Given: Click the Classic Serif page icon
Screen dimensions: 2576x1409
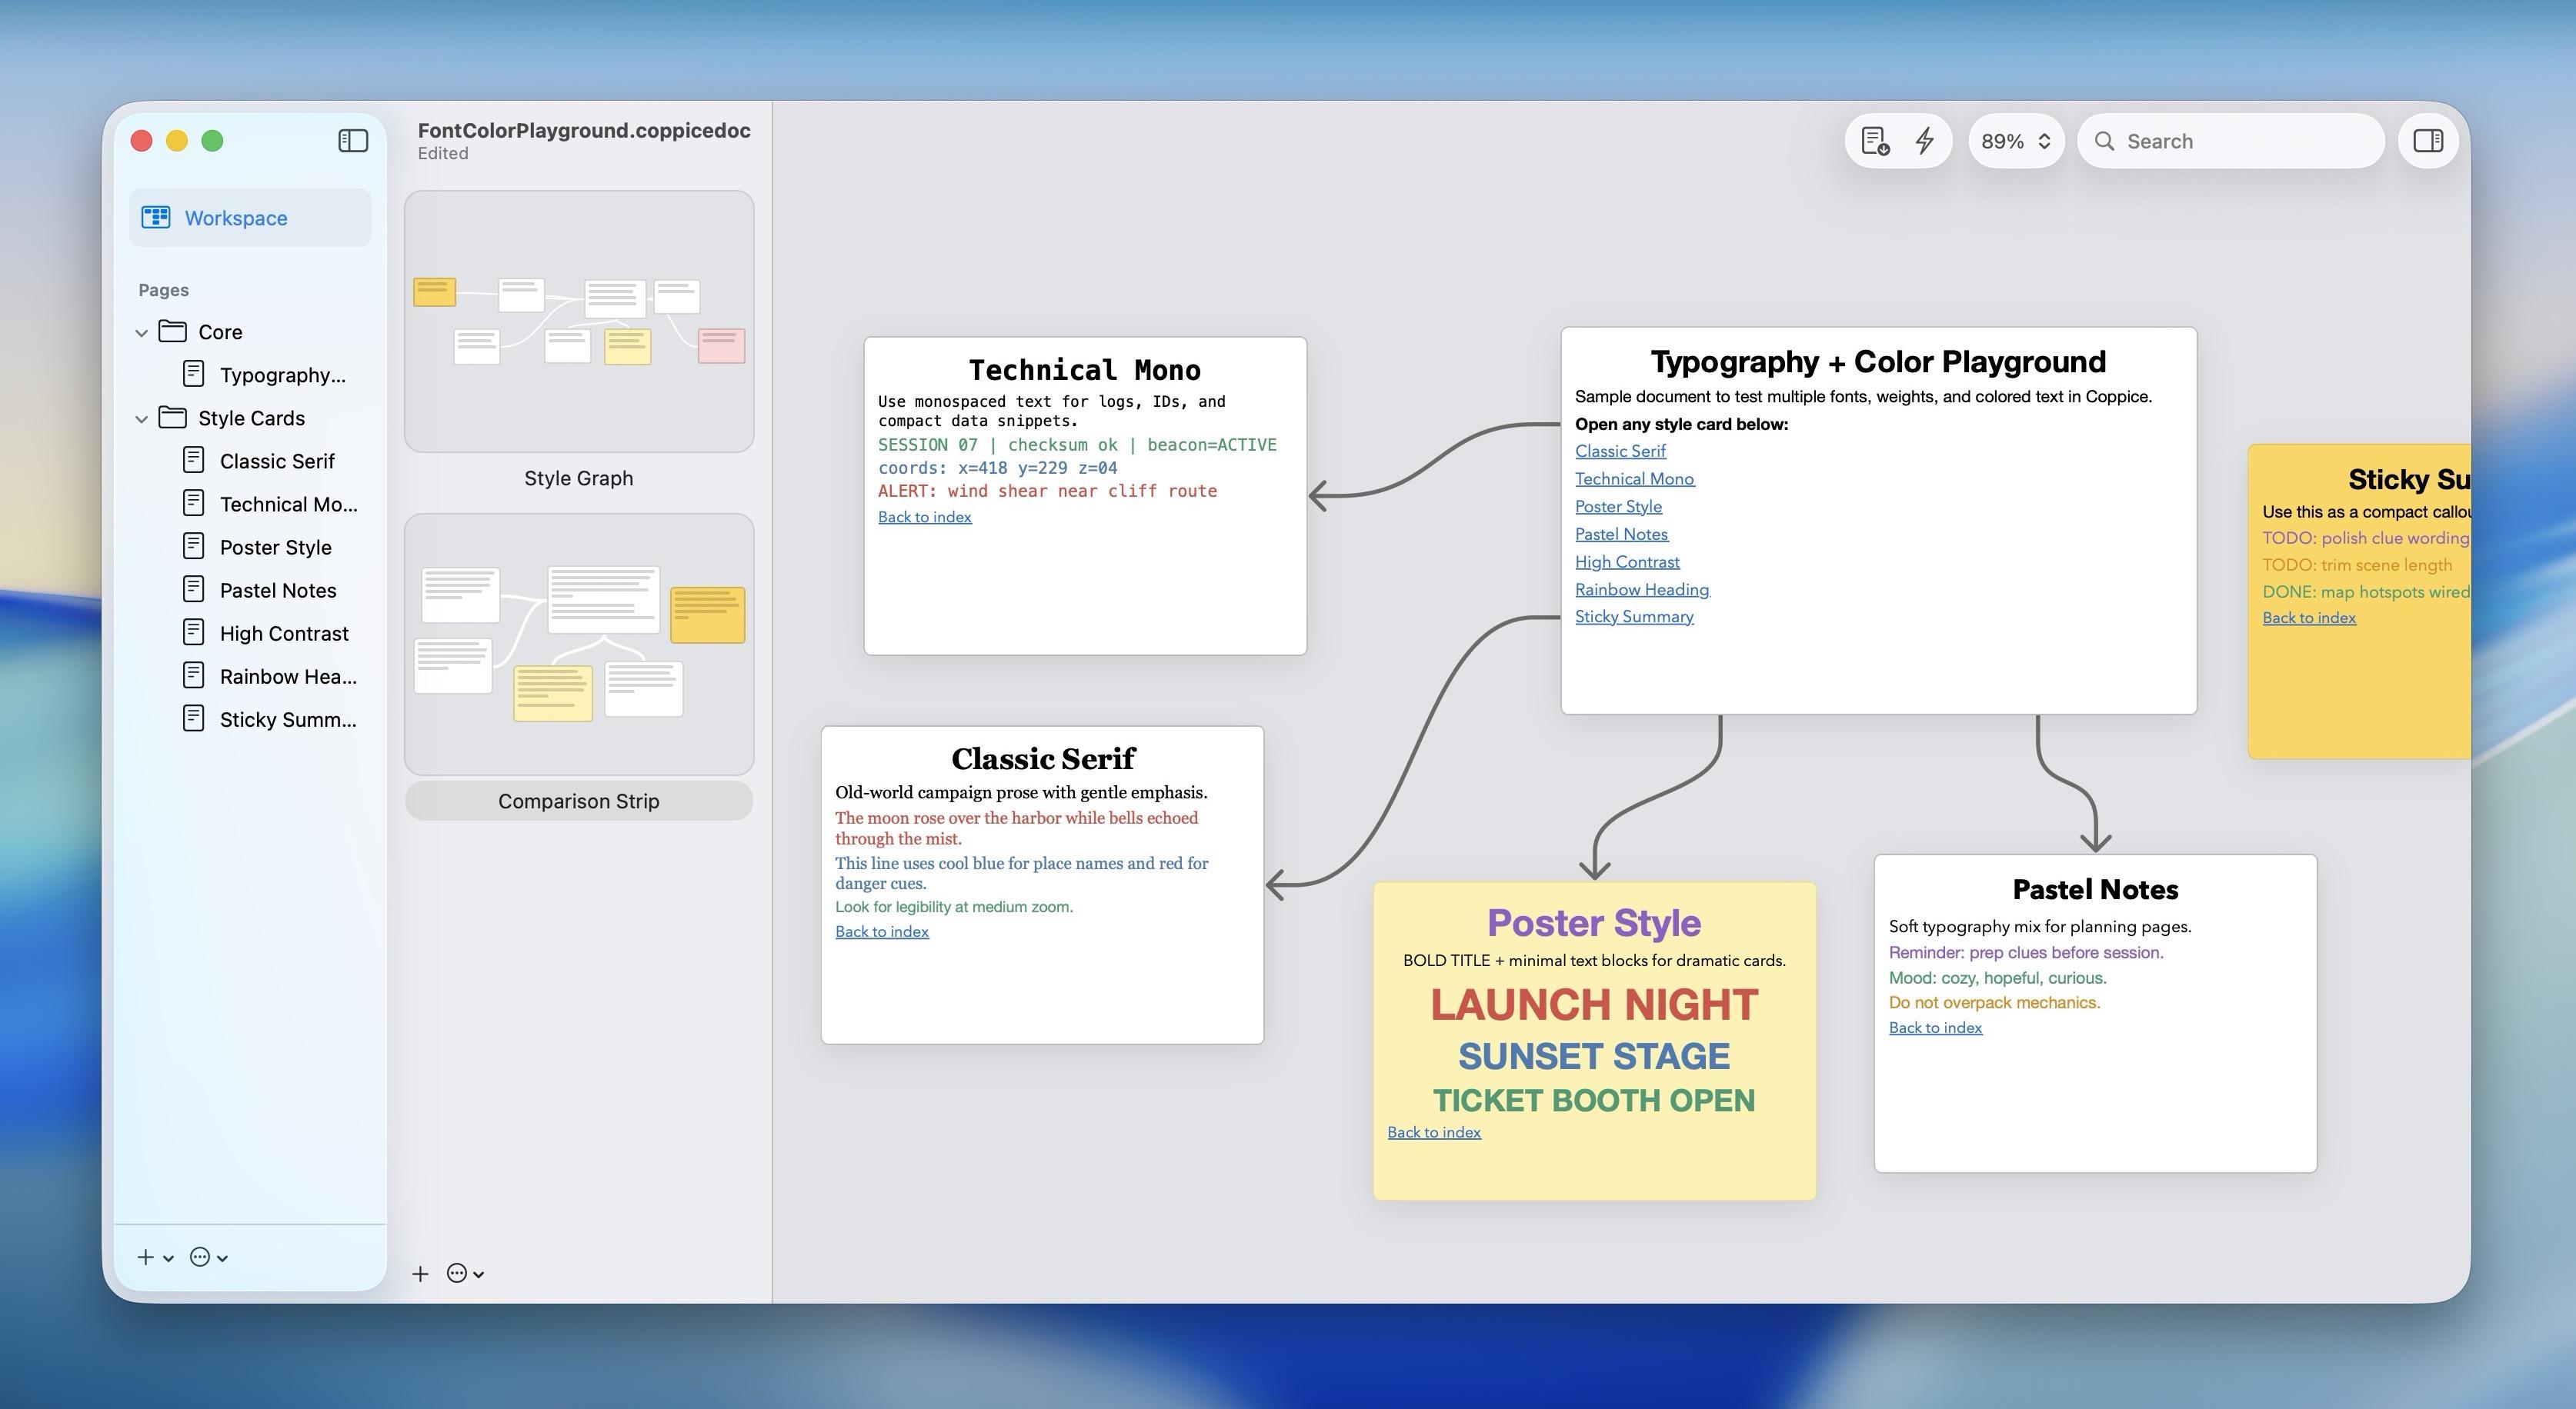Looking at the screenshot, I should [194, 460].
